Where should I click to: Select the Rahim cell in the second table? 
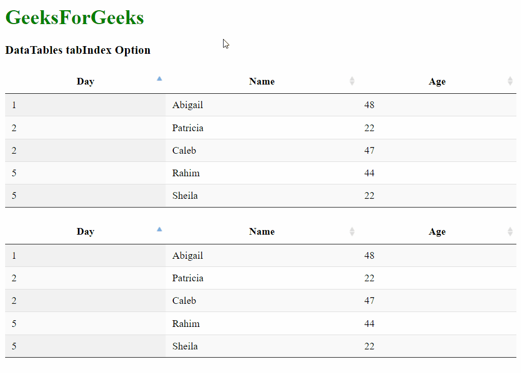click(x=186, y=323)
